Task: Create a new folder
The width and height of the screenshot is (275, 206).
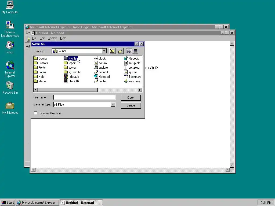Action: [x=121, y=51]
